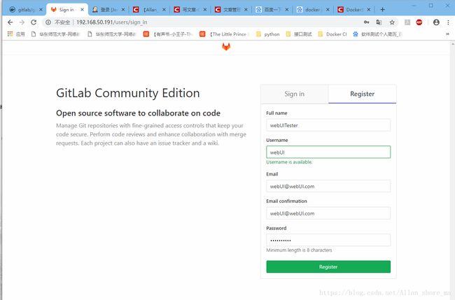The height and width of the screenshot is (300, 455).
Task: Open the Docker CI bookmark folder
Action: tap(332, 34)
